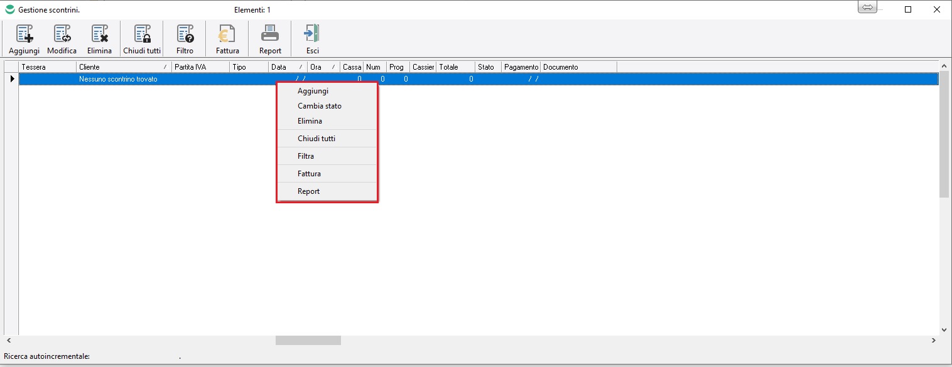This screenshot has height=367, width=952.
Task: Click the Elimina toolbar icon
Action: pos(99,34)
